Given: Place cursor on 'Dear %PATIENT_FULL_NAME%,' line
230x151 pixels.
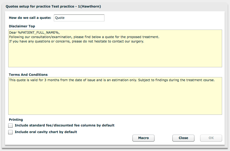Looking at the screenshot, I should (35, 32).
